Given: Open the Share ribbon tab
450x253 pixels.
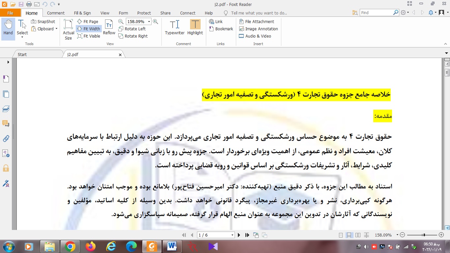Looking at the screenshot, I should point(165,13).
